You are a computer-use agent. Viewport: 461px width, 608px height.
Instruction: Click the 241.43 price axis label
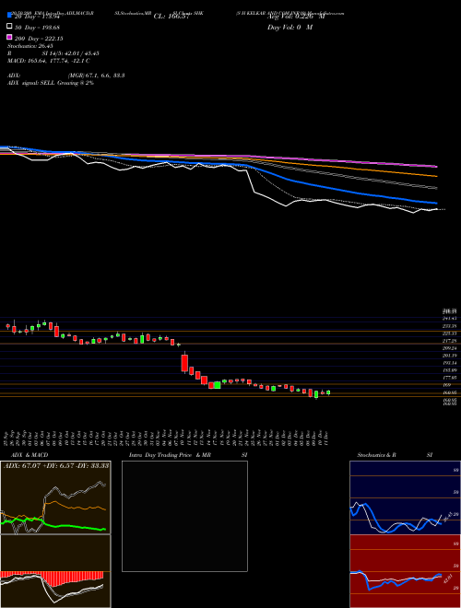[450, 319]
